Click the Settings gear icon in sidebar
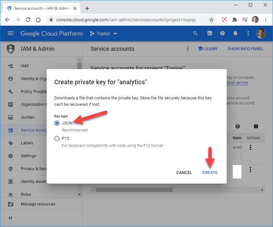Image resolution: width=273 pixels, height=227 pixels. (x=11, y=156)
